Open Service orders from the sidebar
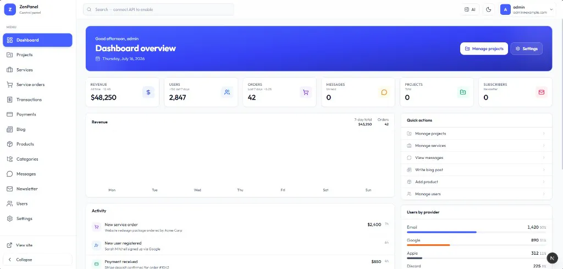 click(x=37, y=85)
